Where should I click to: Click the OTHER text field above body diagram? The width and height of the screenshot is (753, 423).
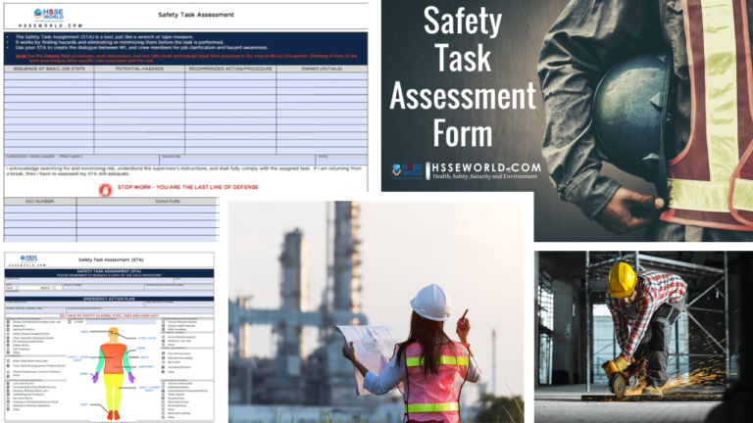click(x=121, y=322)
